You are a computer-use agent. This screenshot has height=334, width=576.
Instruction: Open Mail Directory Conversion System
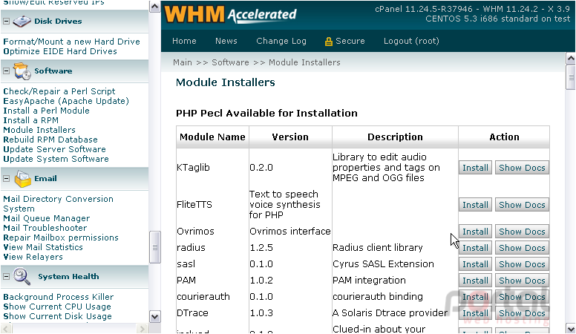[58, 204]
